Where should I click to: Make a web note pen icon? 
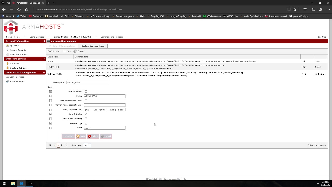pos(313,9)
